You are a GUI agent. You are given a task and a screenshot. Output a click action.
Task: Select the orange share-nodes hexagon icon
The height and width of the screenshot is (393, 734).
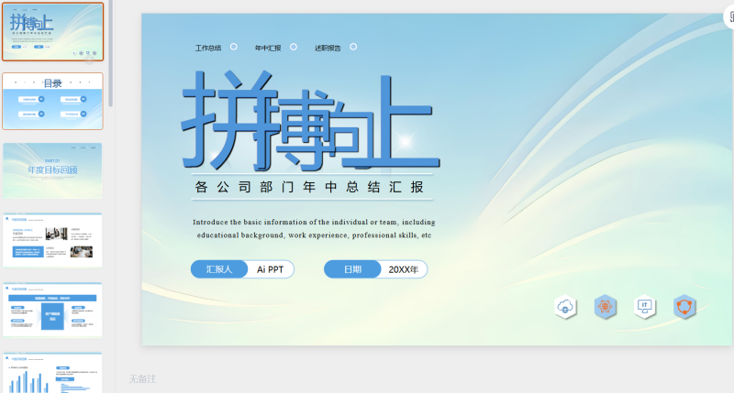[x=684, y=307]
